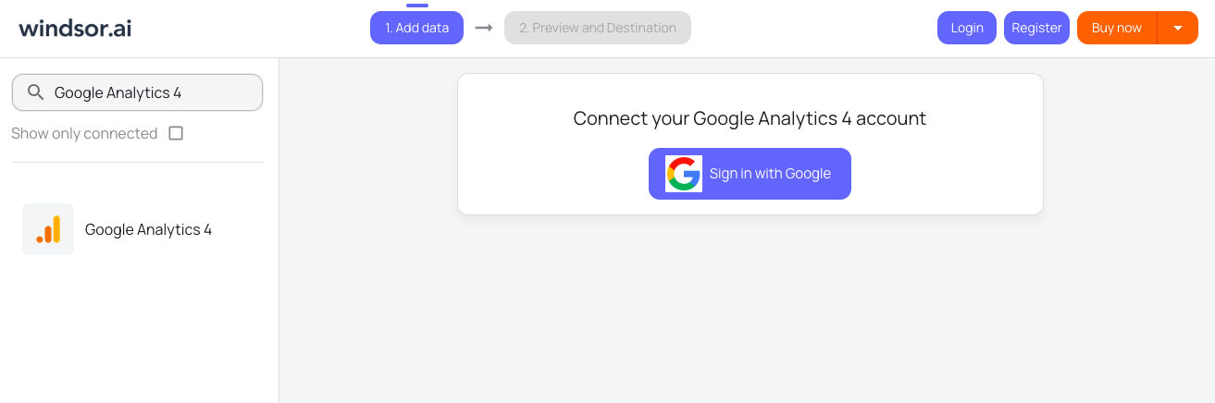Image resolution: width=1215 pixels, height=403 pixels.
Task: Focus the connector search field
Action: coord(137,92)
